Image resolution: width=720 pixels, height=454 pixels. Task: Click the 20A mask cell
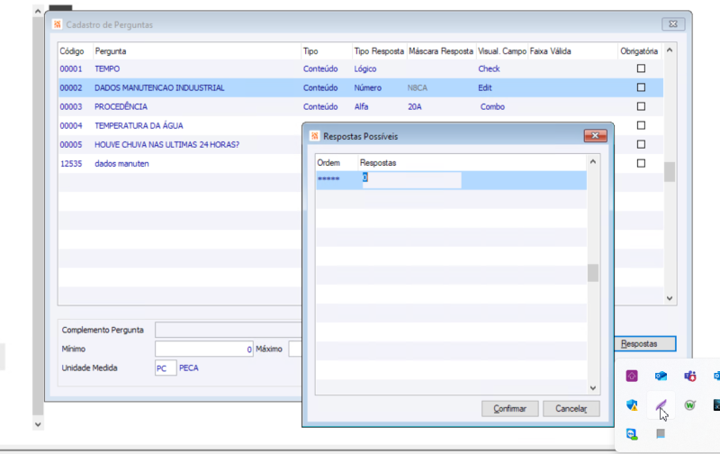[414, 106]
